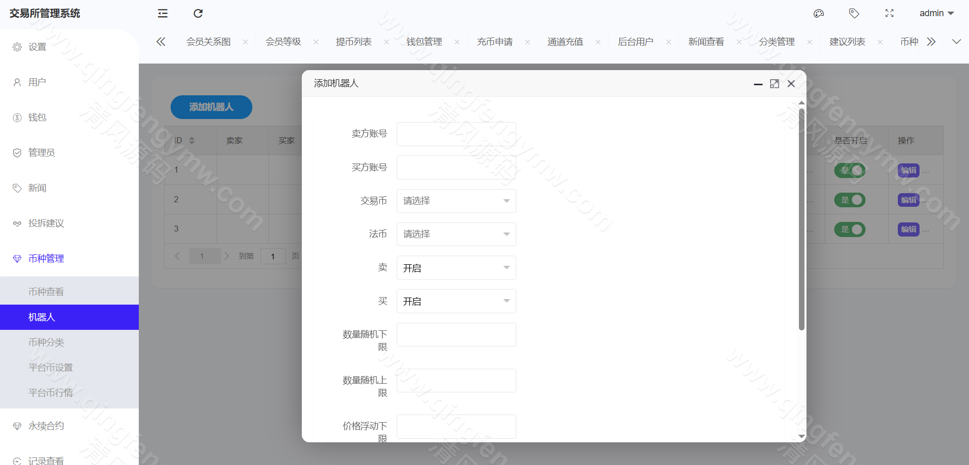
Task: Select 设置 in the left sidebar
Action: (36, 46)
